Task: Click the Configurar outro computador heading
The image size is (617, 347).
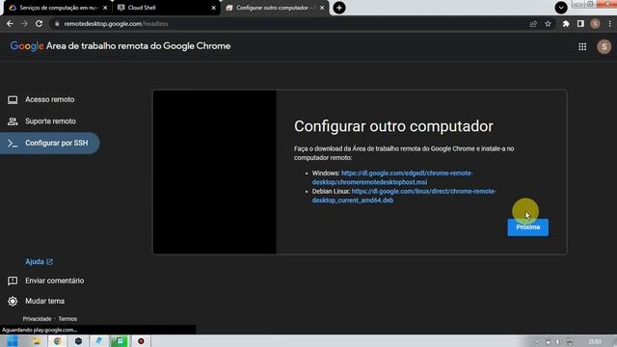Action: [x=393, y=126]
